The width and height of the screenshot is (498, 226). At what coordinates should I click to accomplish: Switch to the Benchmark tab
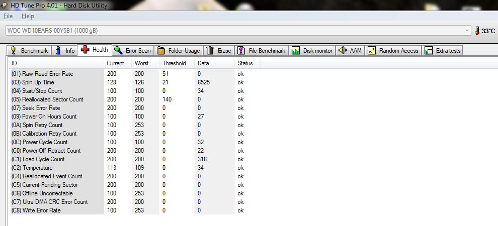tap(29, 50)
